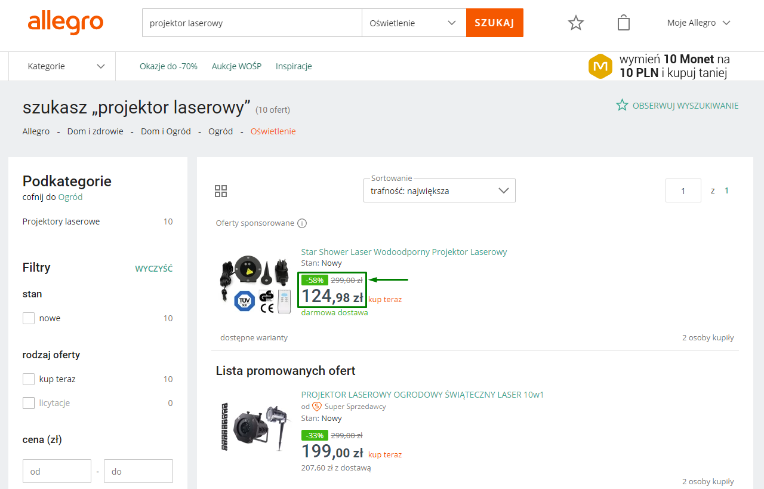Screen dimensions: 764x489
Task: Click Ogród breadcrumb
Action: pos(220,131)
